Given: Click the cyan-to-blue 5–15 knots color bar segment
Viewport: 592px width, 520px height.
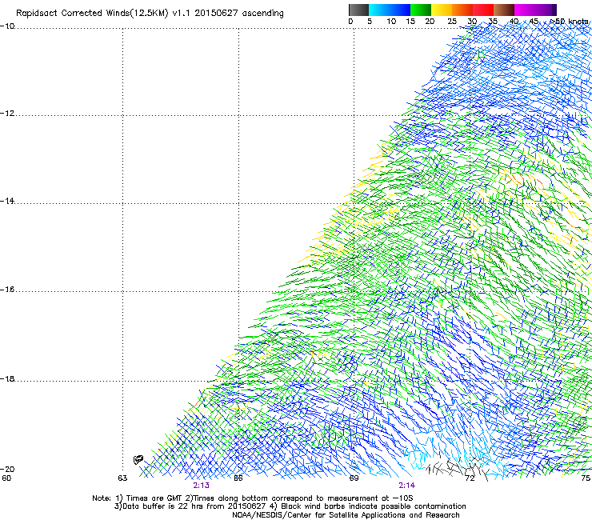Looking at the screenshot, I should [x=390, y=10].
